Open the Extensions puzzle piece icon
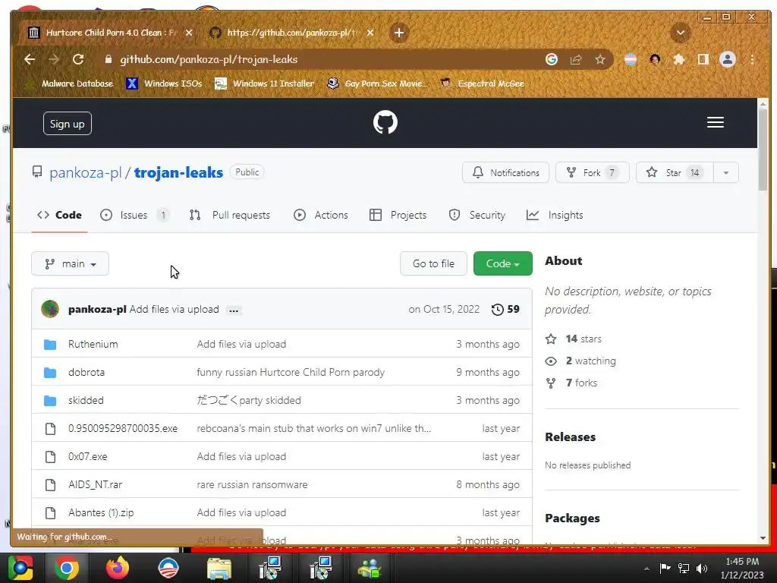The height and width of the screenshot is (583, 777). click(679, 59)
